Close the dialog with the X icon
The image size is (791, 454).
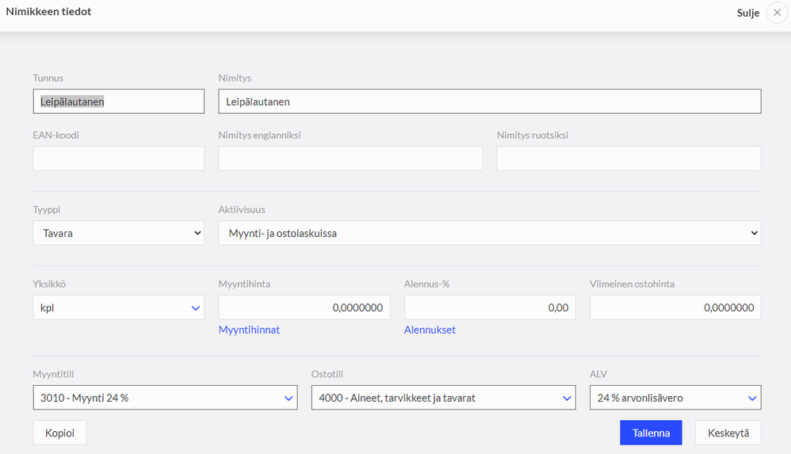point(776,13)
